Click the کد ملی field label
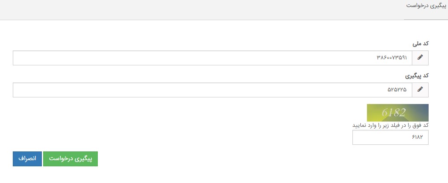Image resolution: width=448 pixels, height=183 pixels. click(420, 43)
